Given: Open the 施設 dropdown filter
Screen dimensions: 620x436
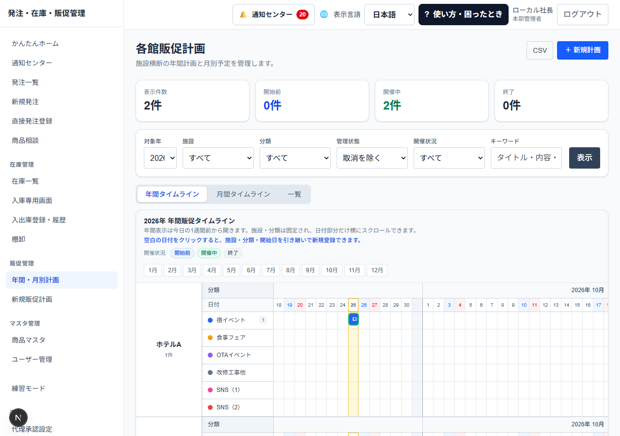Looking at the screenshot, I should click(x=218, y=158).
